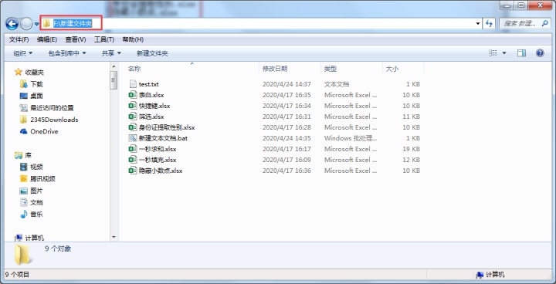Click the large folder icon in details pane
The height and width of the screenshot is (284, 556).
coord(22,255)
